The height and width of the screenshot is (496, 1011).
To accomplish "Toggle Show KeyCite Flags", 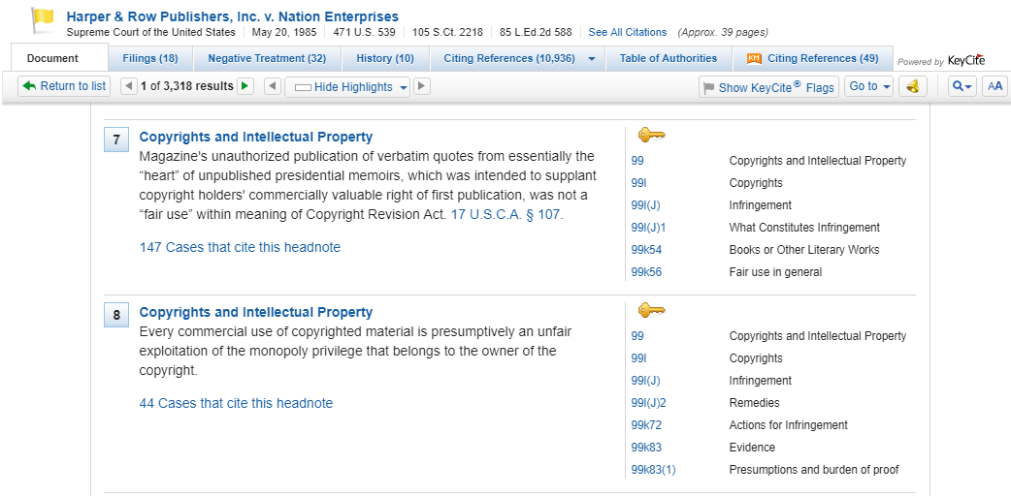I will tap(767, 87).
